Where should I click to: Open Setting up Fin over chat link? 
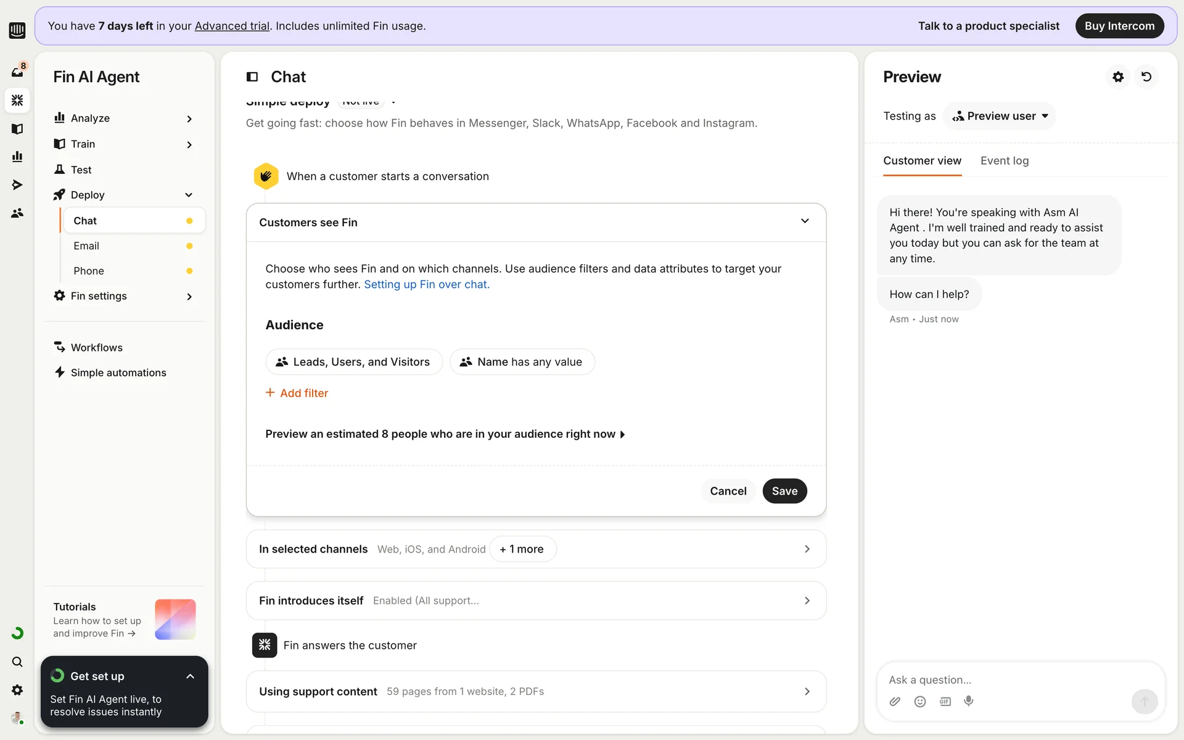pyautogui.click(x=426, y=284)
